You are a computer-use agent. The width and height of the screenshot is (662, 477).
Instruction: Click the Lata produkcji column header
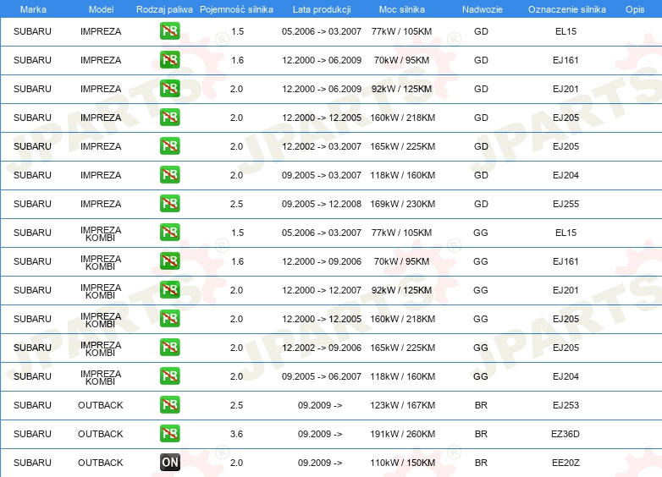(320, 8)
